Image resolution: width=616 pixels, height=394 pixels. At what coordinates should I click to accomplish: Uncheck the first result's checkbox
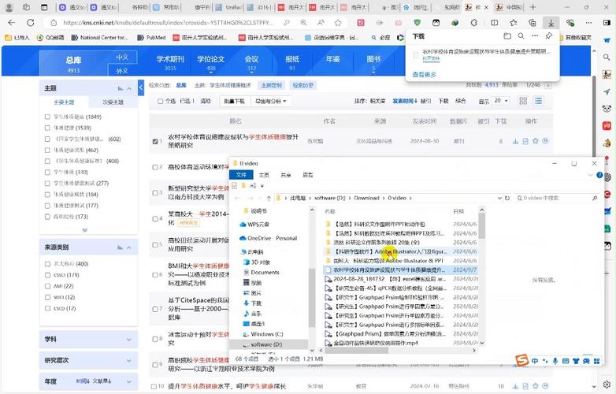pos(156,141)
